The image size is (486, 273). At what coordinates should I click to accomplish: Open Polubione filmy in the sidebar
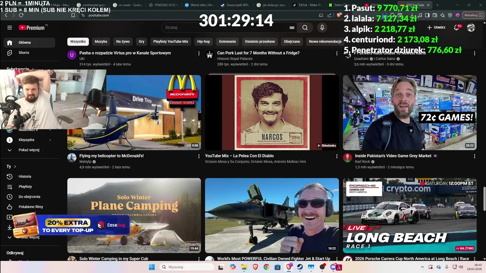tap(29, 207)
